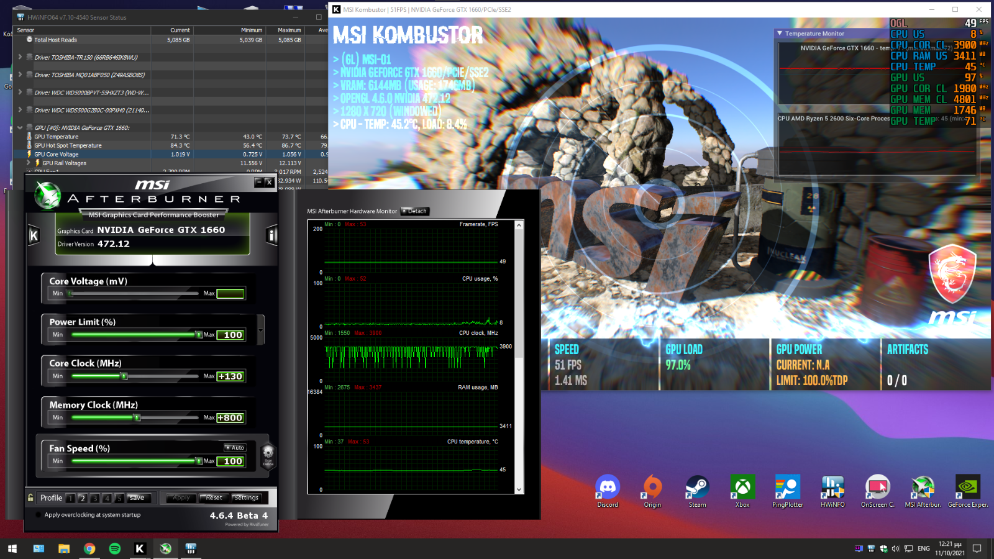Click the Sensor column header in HWiNFO
Image resolution: width=994 pixels, height=559 pixels.
click(82, 30)
